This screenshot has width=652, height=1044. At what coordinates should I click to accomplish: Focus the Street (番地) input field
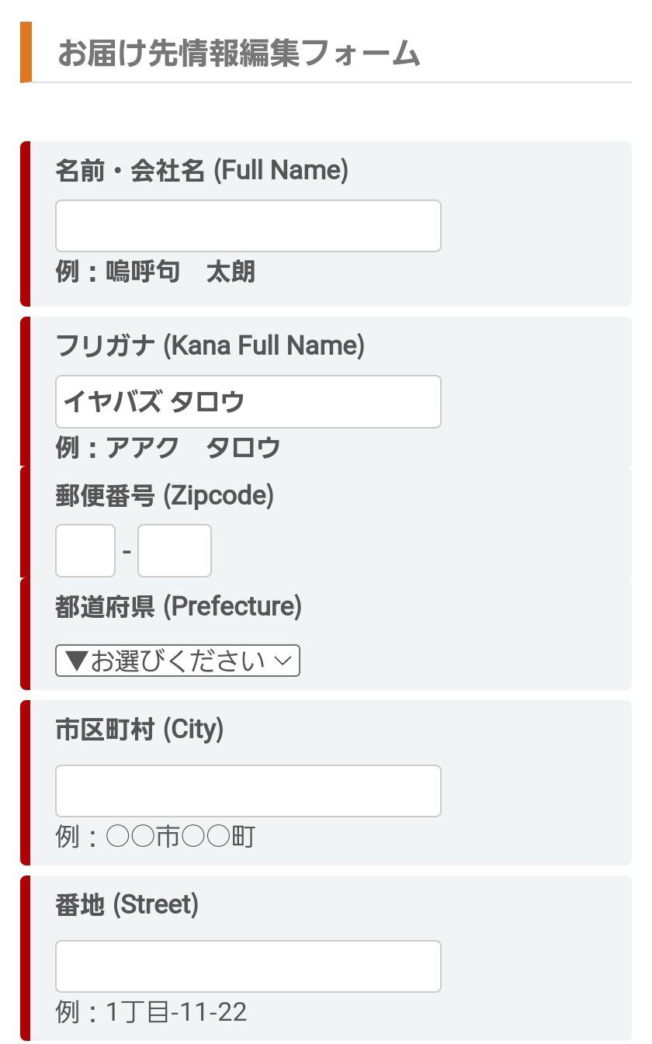tap(248, 966)
